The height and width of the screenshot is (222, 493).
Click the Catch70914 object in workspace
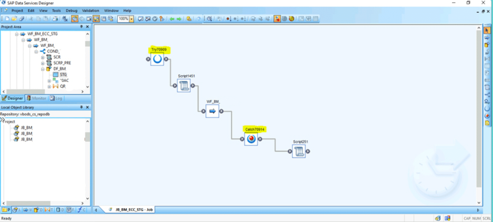[251, 139]
